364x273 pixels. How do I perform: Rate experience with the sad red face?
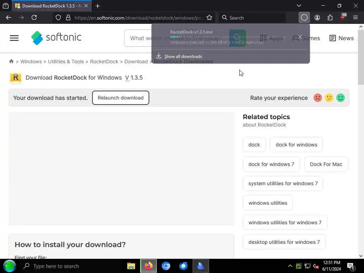[317, 98]
